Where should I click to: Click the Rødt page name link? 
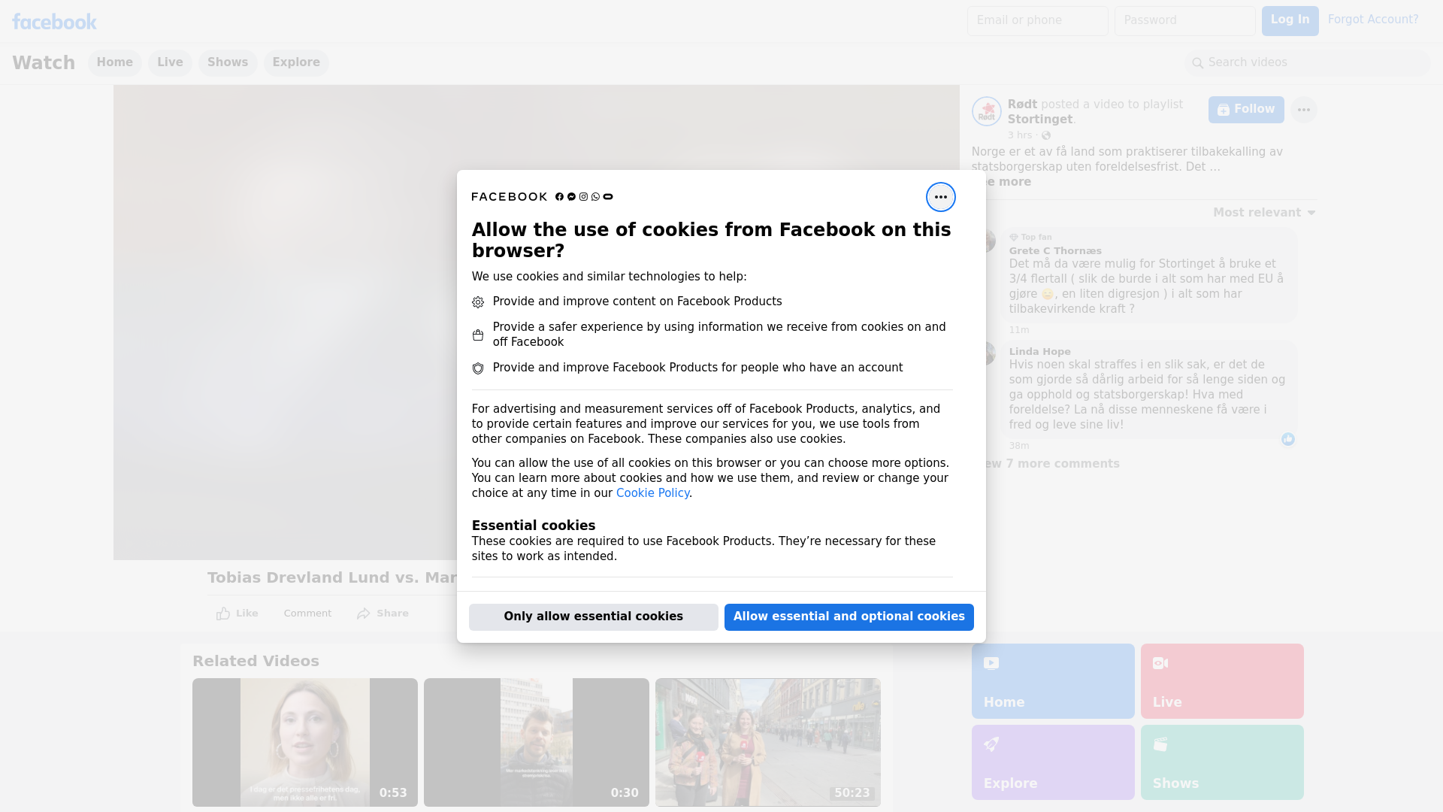point(1022,105)
